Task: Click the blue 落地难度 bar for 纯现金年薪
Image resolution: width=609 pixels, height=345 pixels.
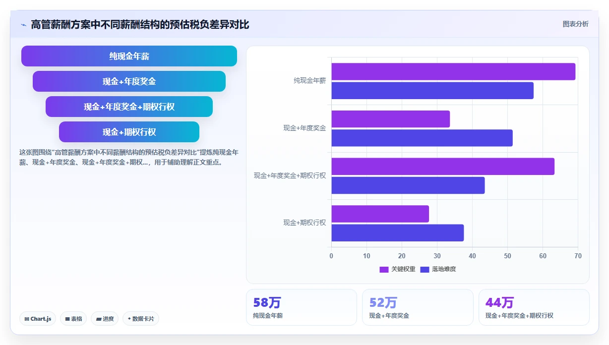Action: [x=432, y=91]
